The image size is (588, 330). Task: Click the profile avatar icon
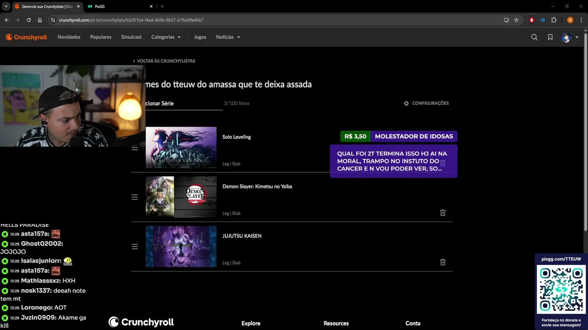coord(565,37)
